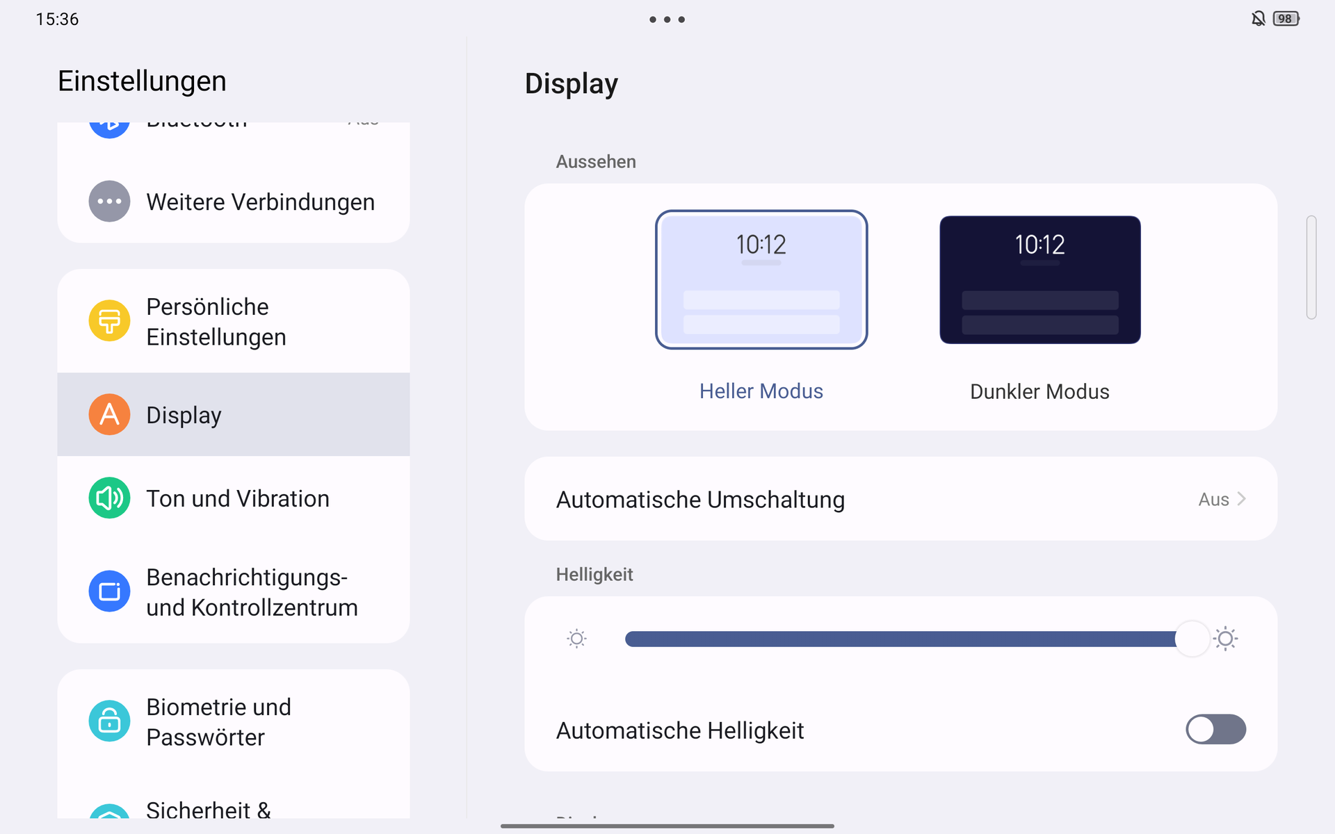Select Heller Modus preview thumbnail
Viewport: 1335px width, 834px height.
(761, 279)
